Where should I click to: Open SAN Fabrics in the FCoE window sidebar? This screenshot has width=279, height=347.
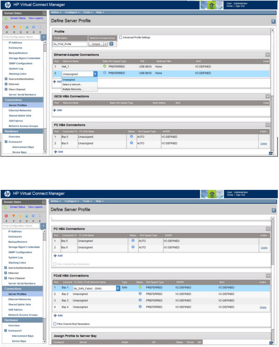click(x=15, y=310)
